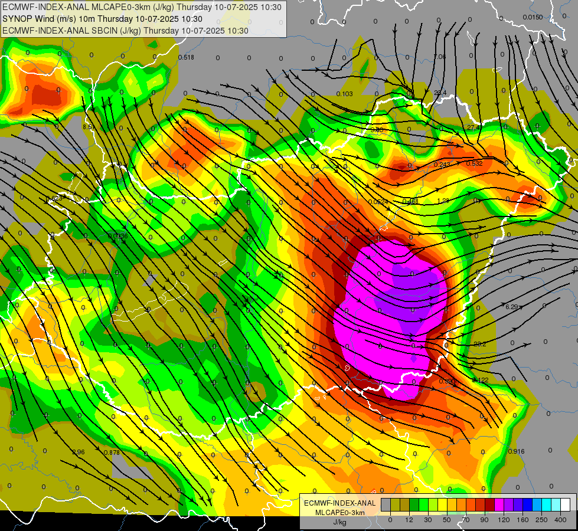
Task: Click the map value '0.122'
Action: [x=481, y=381]
